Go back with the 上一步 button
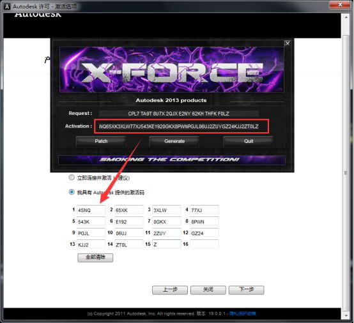The image size is (354, 323). [170, 290]
